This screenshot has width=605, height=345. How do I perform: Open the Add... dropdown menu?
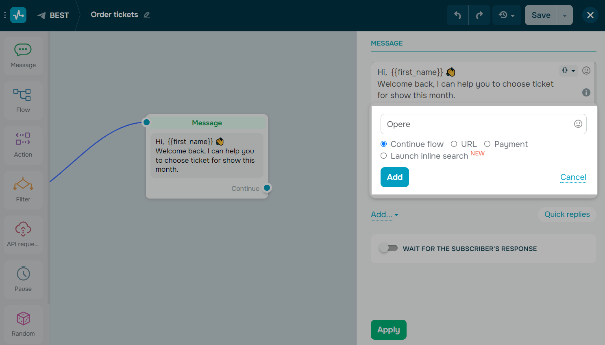pyautogui.click(x=385, y=214)
